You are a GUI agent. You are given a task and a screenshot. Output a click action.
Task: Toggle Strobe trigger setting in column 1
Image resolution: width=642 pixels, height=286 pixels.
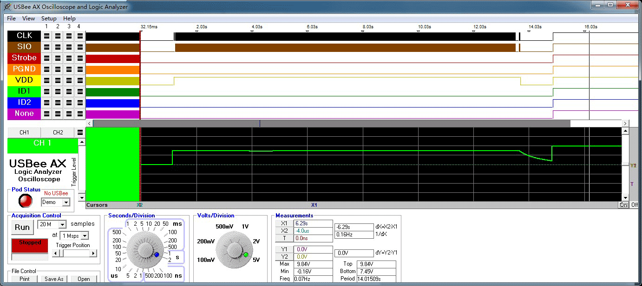(47, 58)
